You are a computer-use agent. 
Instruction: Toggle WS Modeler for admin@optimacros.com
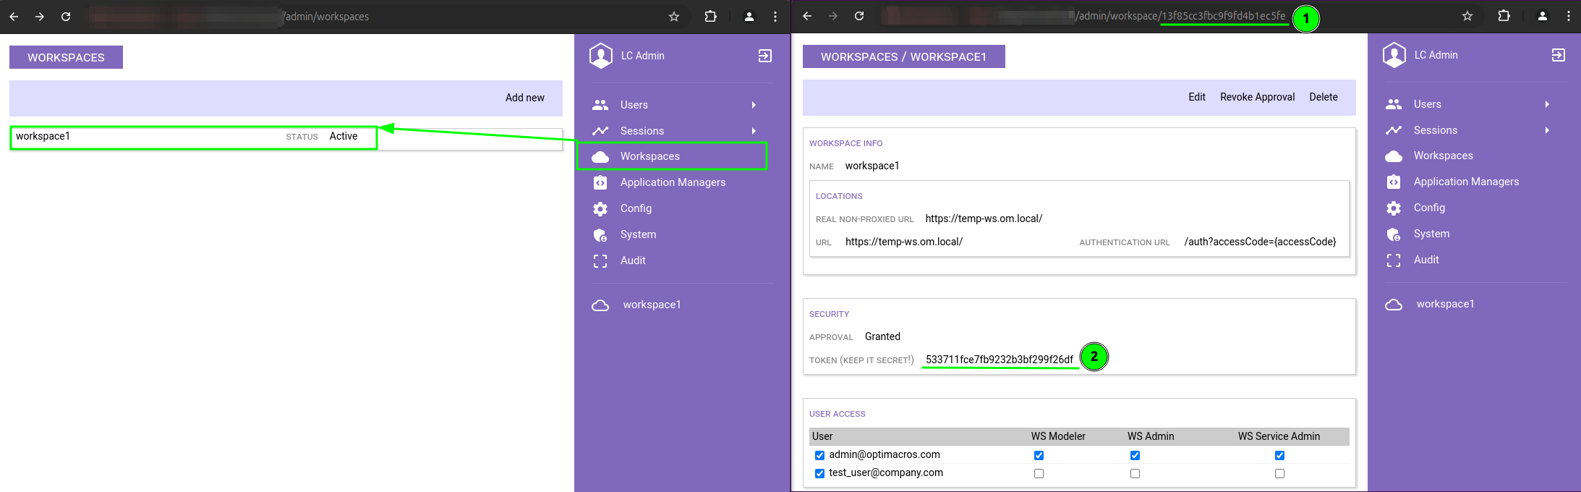click(1039, 456)
